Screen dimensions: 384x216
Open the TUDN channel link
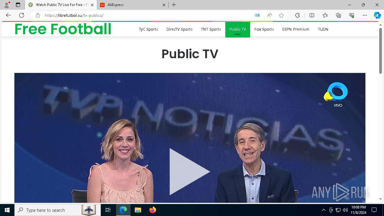tap(323, 29)
